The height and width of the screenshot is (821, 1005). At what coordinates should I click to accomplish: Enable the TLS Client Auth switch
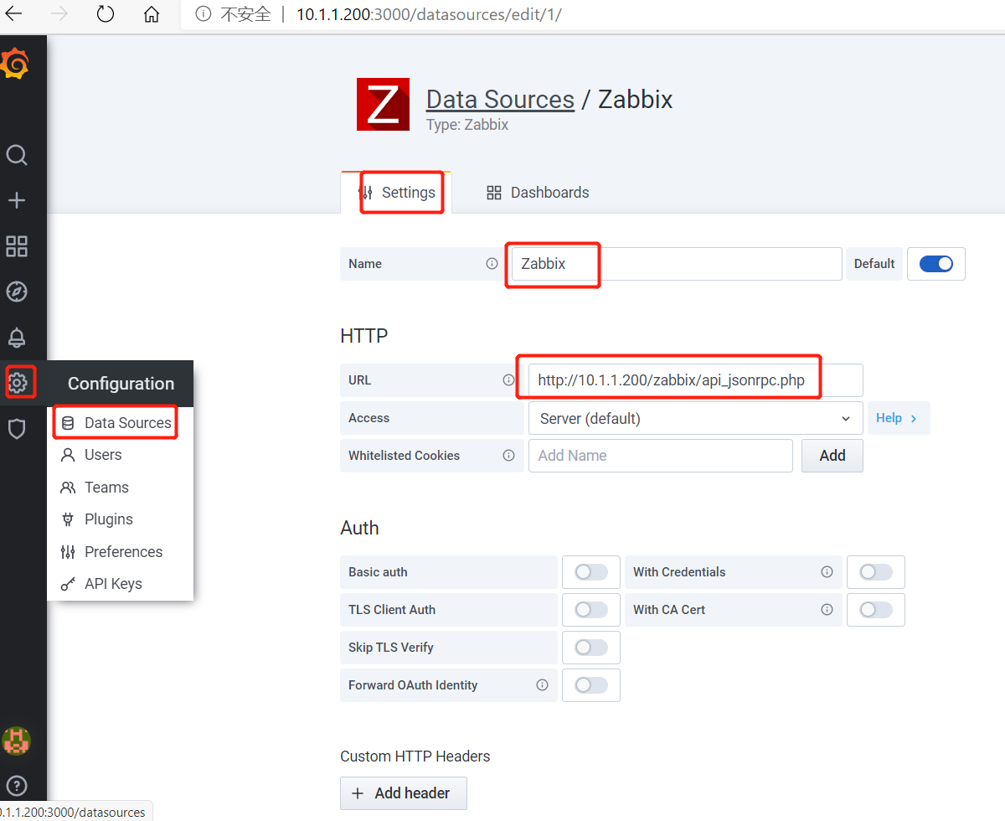point(591,610)
